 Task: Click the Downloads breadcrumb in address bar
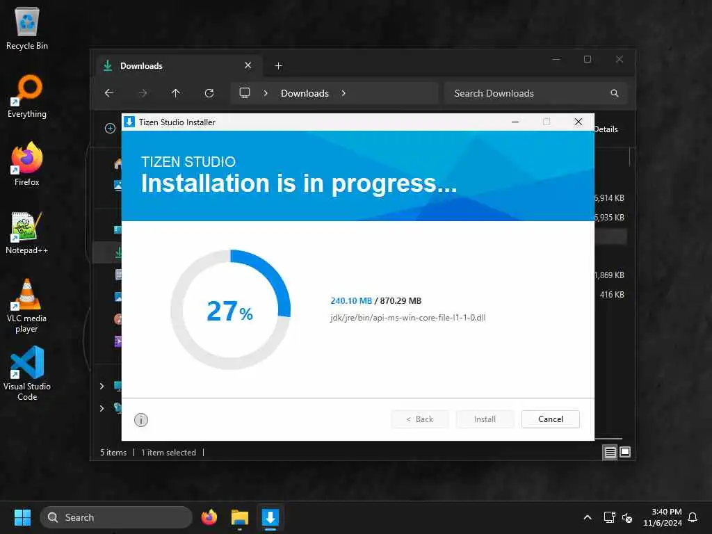[305, 93]
